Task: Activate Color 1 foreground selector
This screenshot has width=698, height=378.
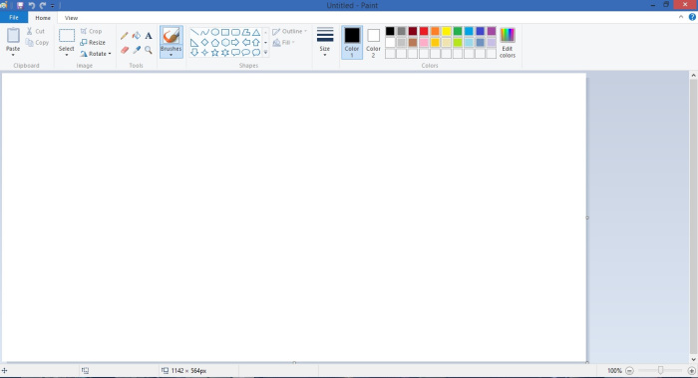Action: point(352,42)
